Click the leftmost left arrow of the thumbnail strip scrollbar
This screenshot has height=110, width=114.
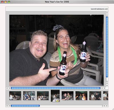pyautogui.click(x=7, y=106)
